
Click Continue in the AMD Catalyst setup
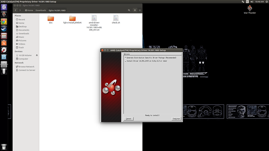tap(176, 119)
